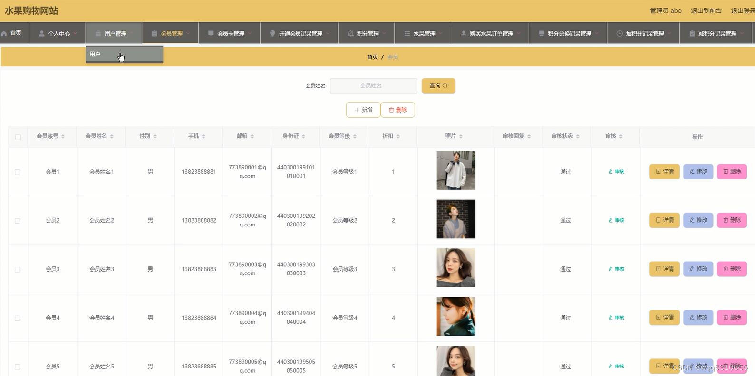Tick the checkbox for row 会员5

[x=18, y=367]
